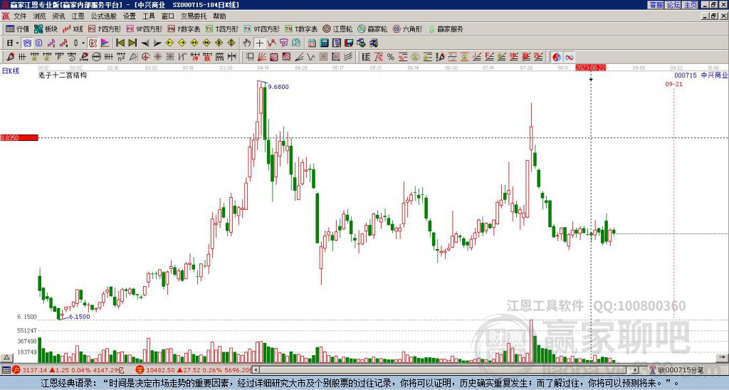Select the hand pan tool
The height and width of the screenshot is (390, 729).
[x=247, y=43]
